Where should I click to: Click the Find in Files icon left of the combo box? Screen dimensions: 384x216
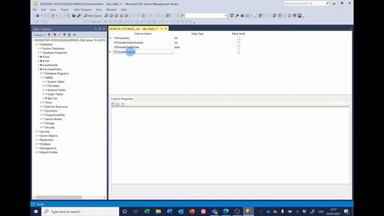[182, 16]
